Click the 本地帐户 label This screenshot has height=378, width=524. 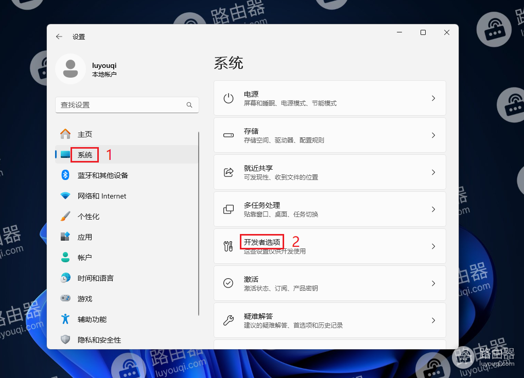104,75
